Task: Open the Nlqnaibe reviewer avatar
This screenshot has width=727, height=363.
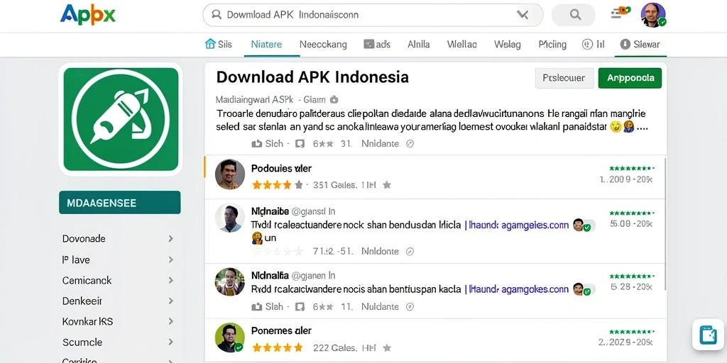Action: pos(230,218)
